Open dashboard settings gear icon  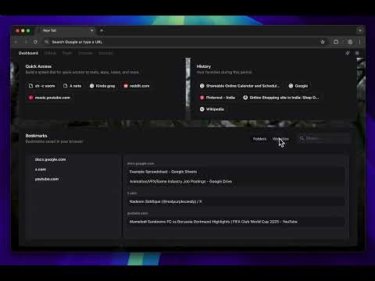pos(357,53)
